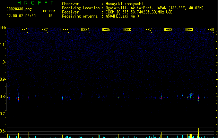Click the 'Receiving Location' label
The image size is (218, 138).
click(81, 8)
